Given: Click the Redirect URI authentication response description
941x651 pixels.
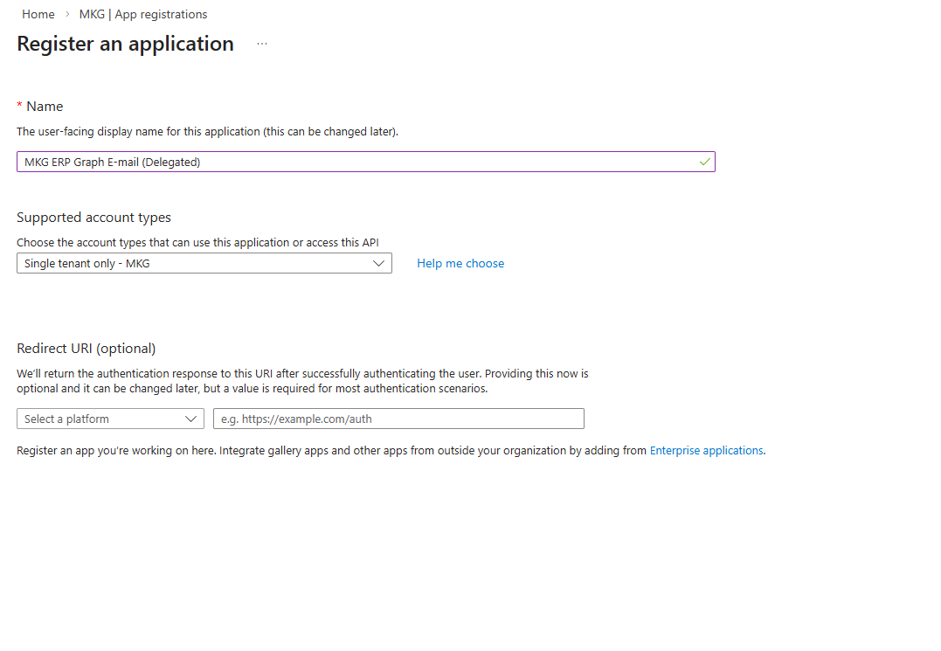Looking at the screenshot, I should [x=302, y=381].
